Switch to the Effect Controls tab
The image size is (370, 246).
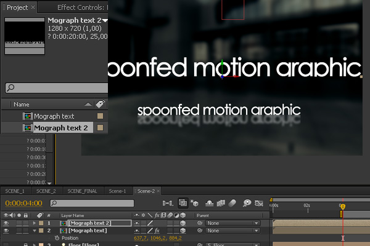(82, 7)
